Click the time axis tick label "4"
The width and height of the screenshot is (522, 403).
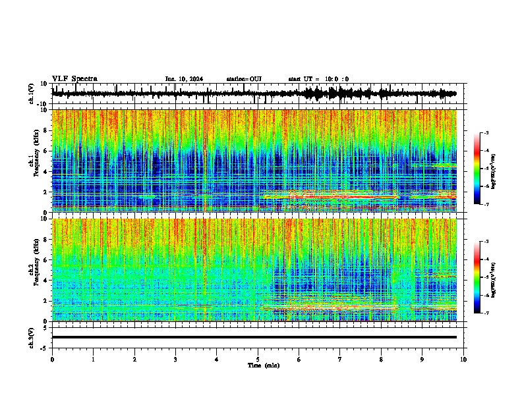217,360
